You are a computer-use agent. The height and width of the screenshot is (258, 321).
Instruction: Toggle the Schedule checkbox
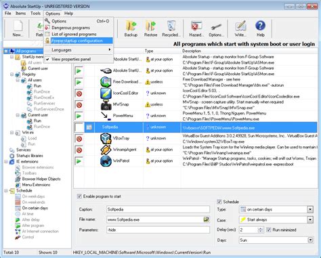[219, 202]
